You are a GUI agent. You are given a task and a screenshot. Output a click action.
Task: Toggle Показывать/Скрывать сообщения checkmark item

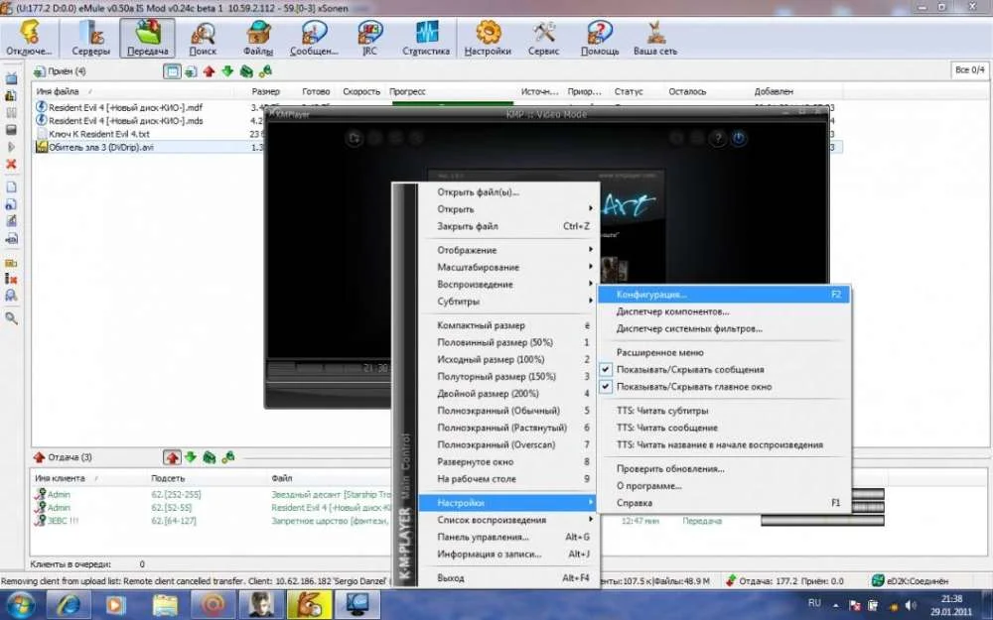[x=689, y=369]
